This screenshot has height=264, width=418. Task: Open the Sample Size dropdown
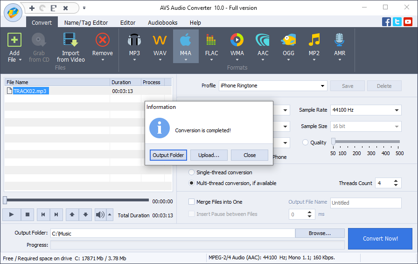tap(397, 126)
